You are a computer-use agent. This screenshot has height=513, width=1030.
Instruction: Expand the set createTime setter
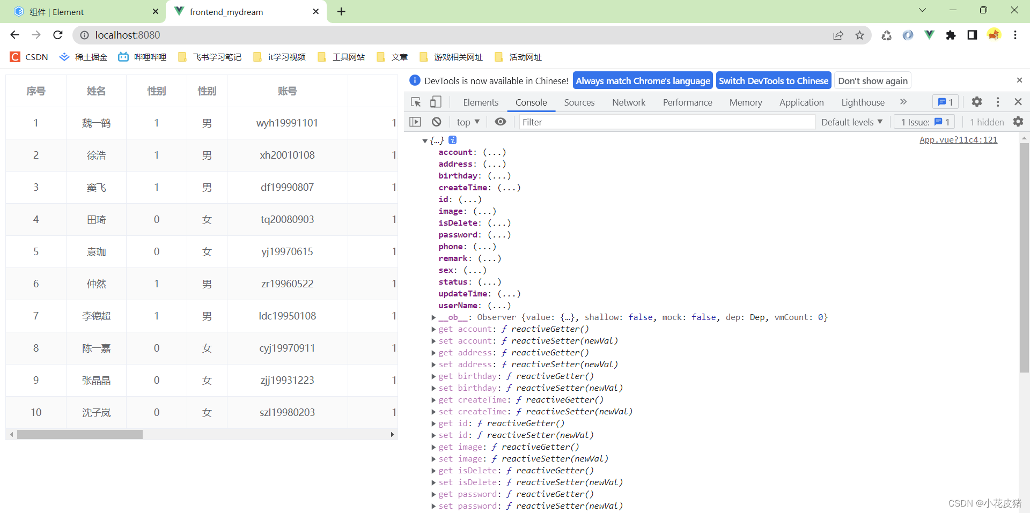(433, 412)
